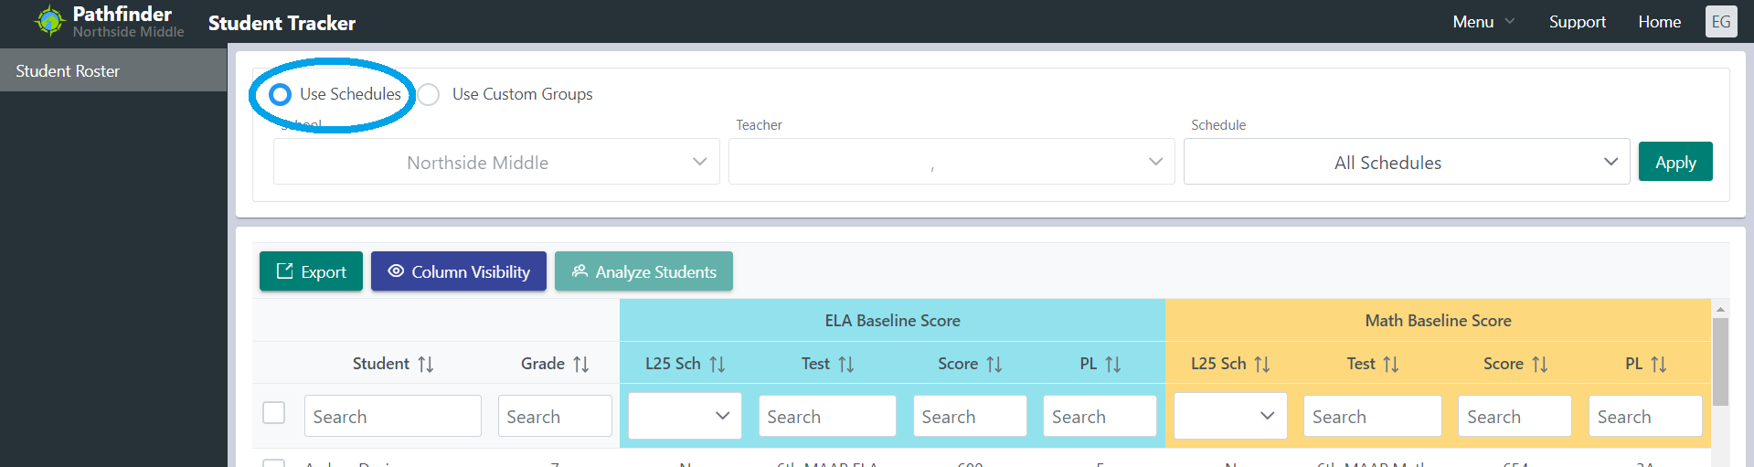Open the Support page
This screenshot has width=1754, height=467.
click(1577, 22)
